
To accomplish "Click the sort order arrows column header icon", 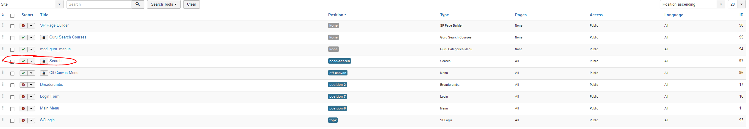I will pos(3,15).
